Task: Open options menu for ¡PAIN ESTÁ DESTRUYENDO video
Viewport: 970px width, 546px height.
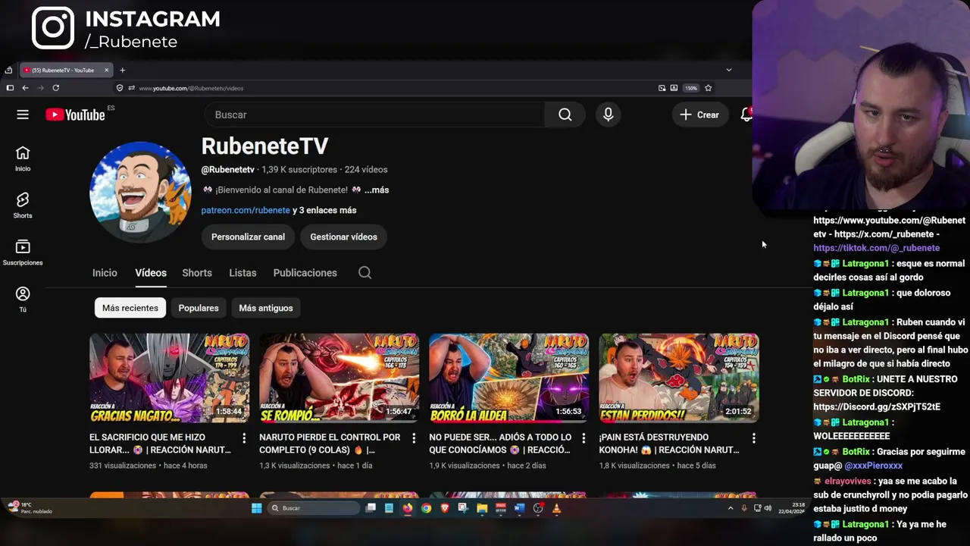Action: click(753, 438)
